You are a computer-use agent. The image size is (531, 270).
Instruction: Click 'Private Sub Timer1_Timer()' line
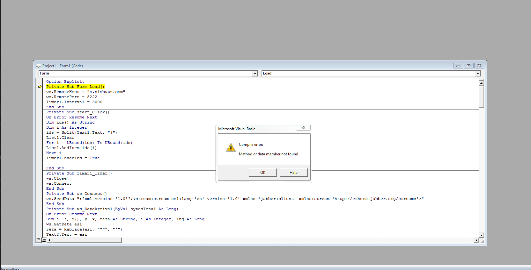[x=79, y=173]
